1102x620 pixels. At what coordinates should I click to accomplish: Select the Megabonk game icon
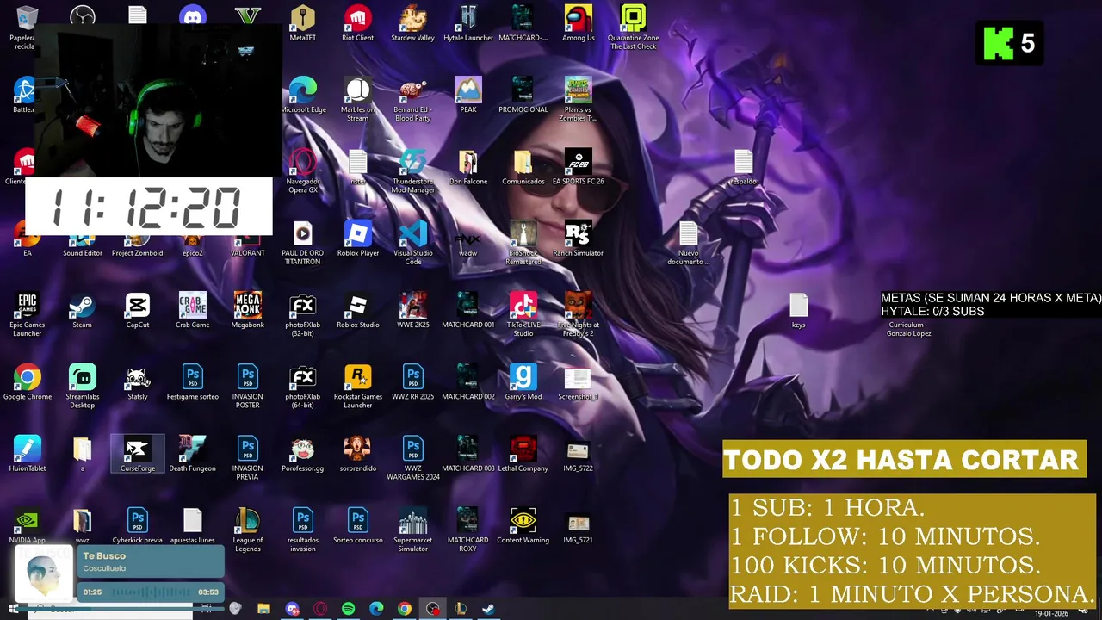[x=247, y=310]
